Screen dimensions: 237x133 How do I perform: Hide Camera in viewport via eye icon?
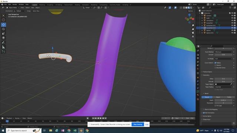click(232, 16)
